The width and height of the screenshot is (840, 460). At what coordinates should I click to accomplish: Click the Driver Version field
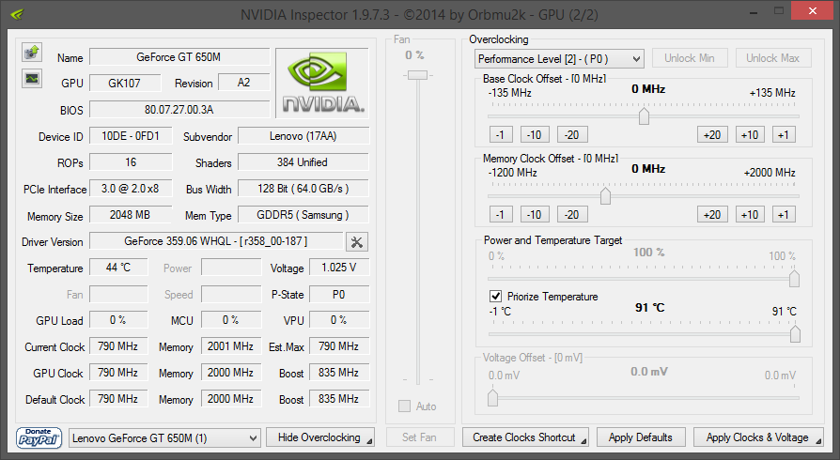click(216, 241)
